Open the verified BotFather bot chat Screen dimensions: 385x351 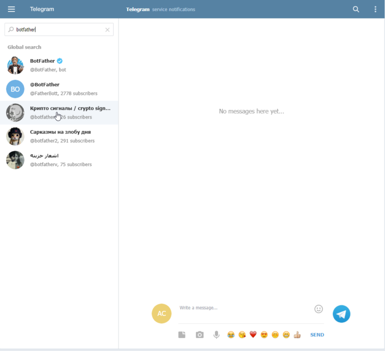(59, 65)
